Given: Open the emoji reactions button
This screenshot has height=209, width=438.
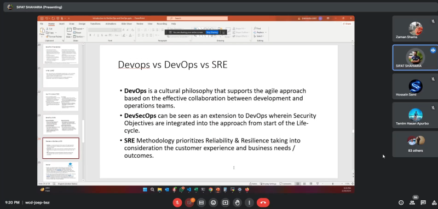Looking at the screenshot, I should [214, 202].
